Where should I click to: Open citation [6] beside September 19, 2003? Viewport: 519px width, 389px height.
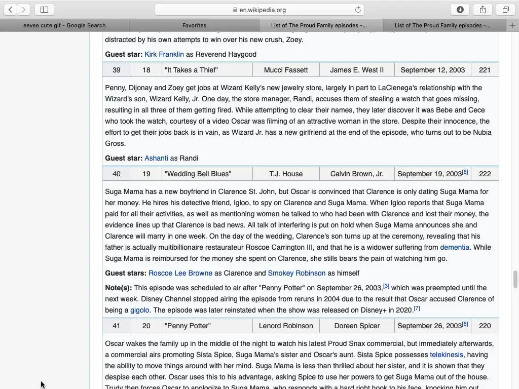(465, 172)
